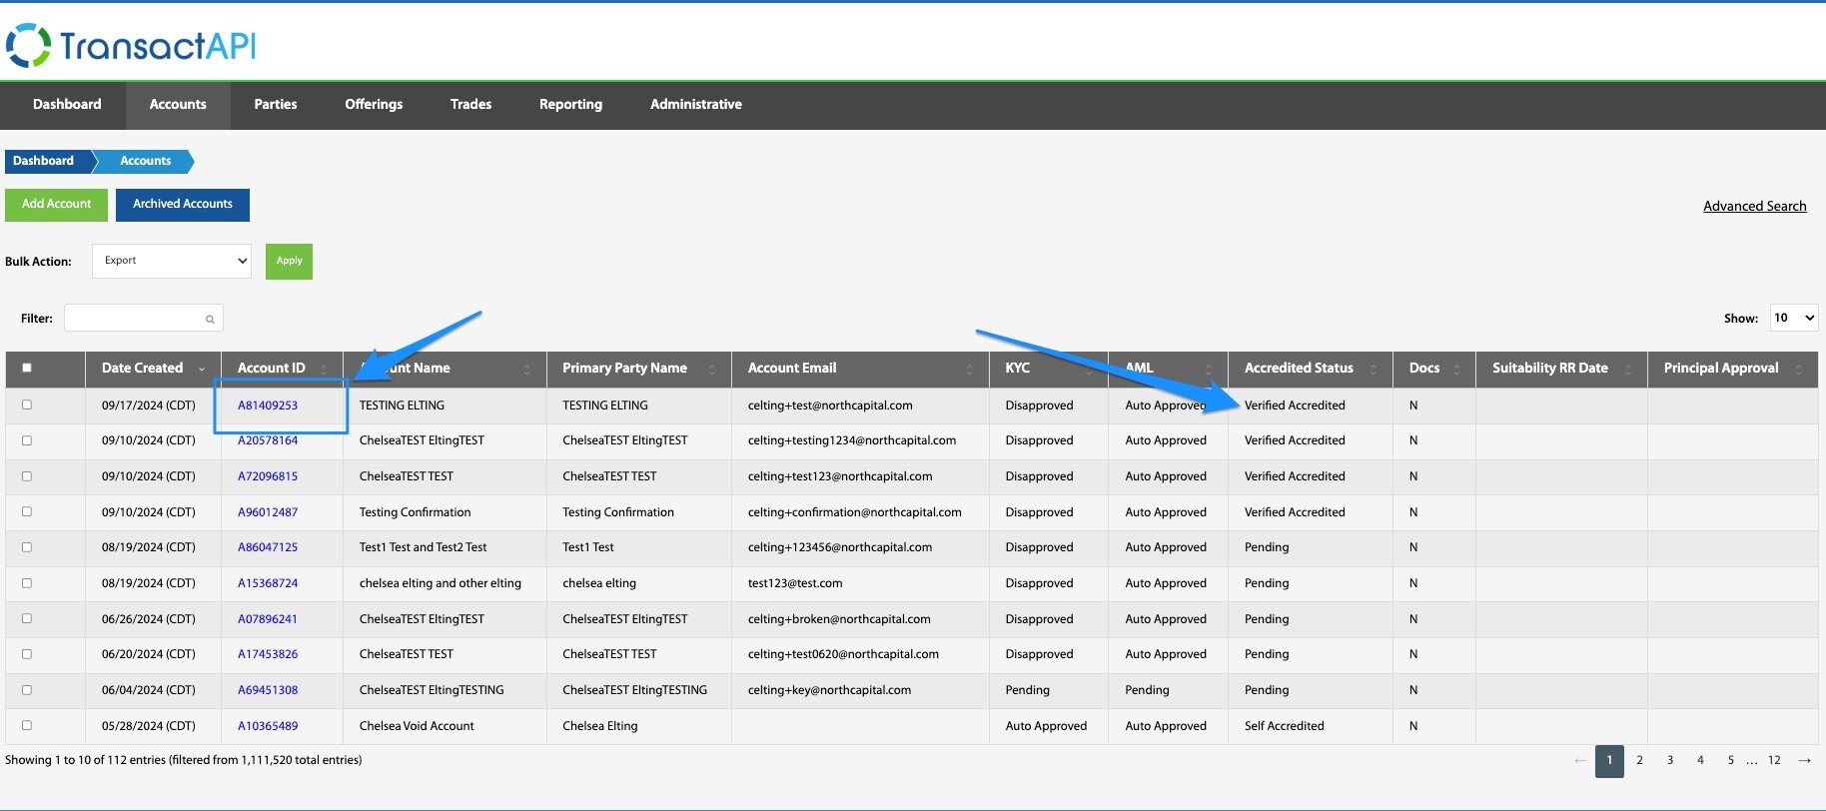Sort by Accredited Status arrows
The height and width of the screenshot is (811, 1826).
click(1372, 370)
